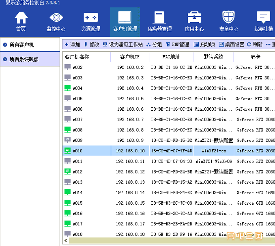Click the computer icon of client A004

[x=67, y=88]
